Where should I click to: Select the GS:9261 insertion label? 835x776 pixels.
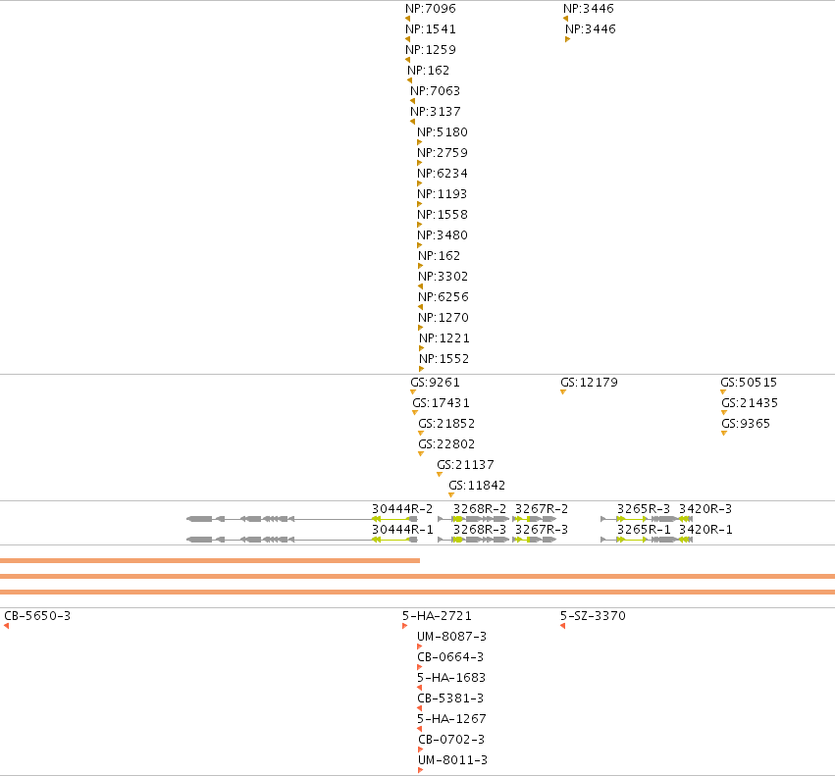click(435, 383)
